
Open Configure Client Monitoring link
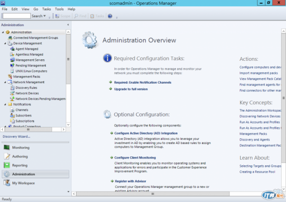(x=135, y=158)
